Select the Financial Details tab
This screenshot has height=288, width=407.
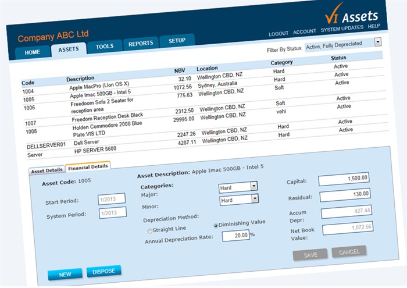coord(88,167)
